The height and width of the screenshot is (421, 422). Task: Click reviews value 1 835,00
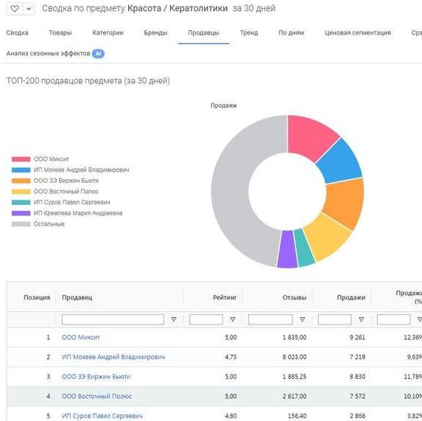pos(295,337)
